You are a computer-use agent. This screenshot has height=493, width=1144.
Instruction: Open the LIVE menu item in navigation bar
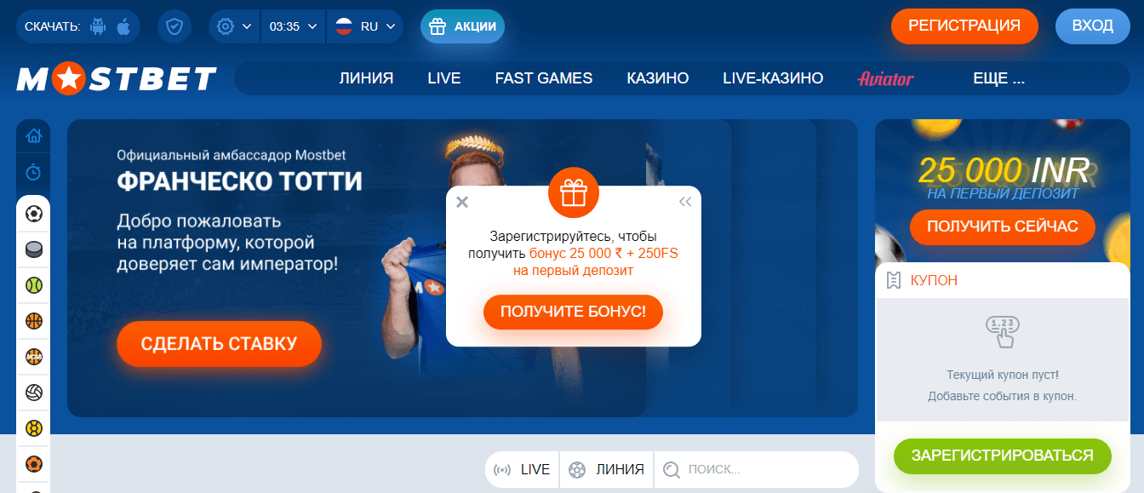tap(444, 78)
